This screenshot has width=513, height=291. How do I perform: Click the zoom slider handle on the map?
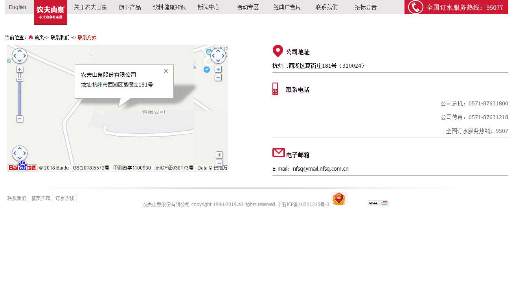coord(20,80)
